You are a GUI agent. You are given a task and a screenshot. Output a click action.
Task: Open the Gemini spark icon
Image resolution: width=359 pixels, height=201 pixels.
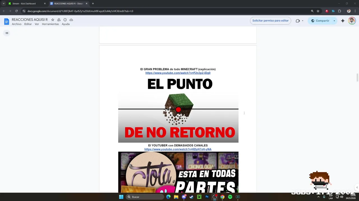[x=343, y=21]
